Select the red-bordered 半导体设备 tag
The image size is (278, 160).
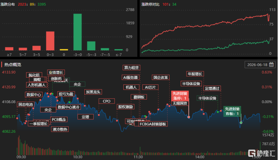[191, 84]
